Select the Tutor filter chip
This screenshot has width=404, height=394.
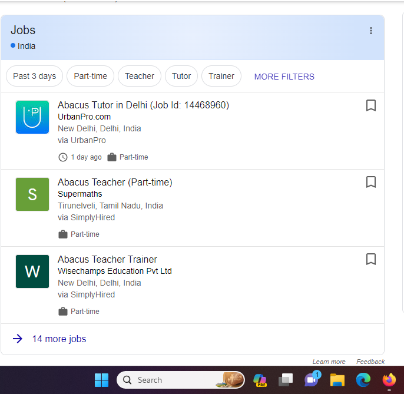181,76
